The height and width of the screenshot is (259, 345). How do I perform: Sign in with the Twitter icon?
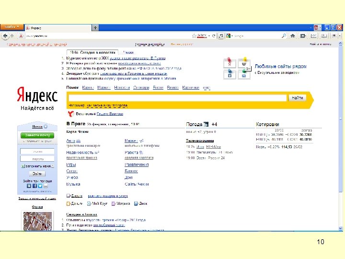(x=40, y=186)
